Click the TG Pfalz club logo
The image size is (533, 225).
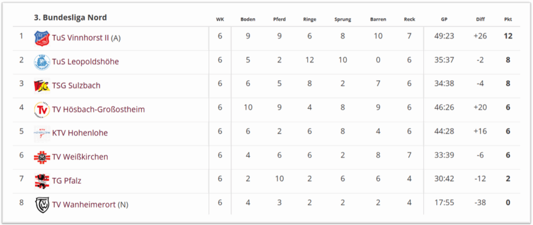coord(42,181)
